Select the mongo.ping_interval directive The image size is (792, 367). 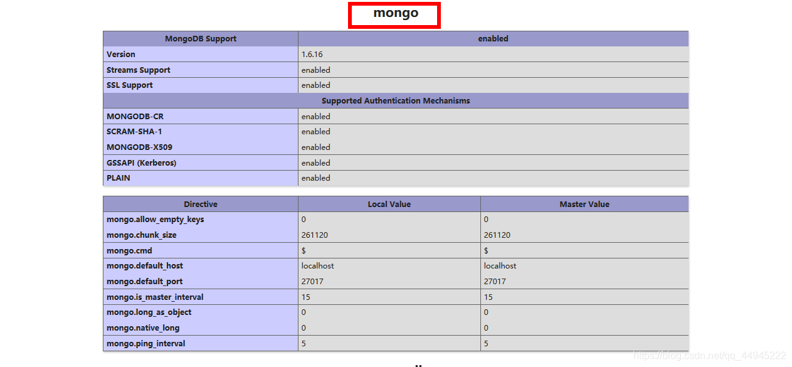click(x=146, y=344)
